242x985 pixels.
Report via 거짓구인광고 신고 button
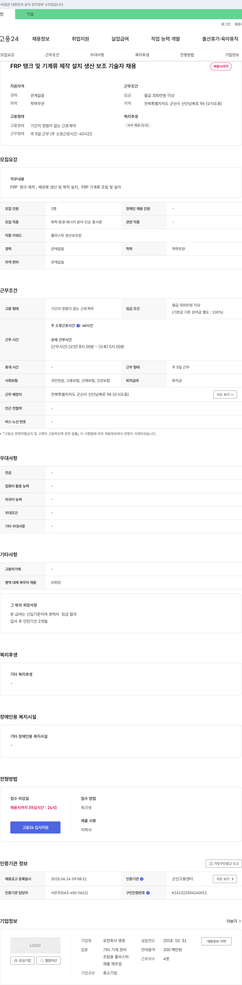[x=224, y=863]
